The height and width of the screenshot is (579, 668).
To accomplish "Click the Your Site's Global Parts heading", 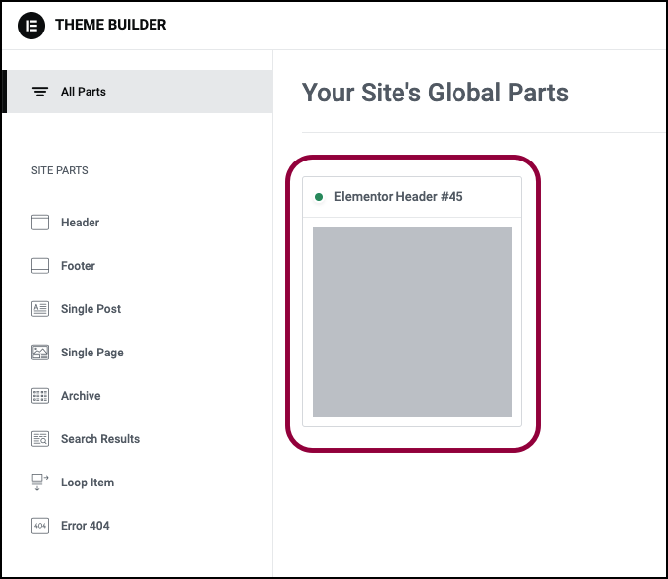I will (x=435, y=93).
